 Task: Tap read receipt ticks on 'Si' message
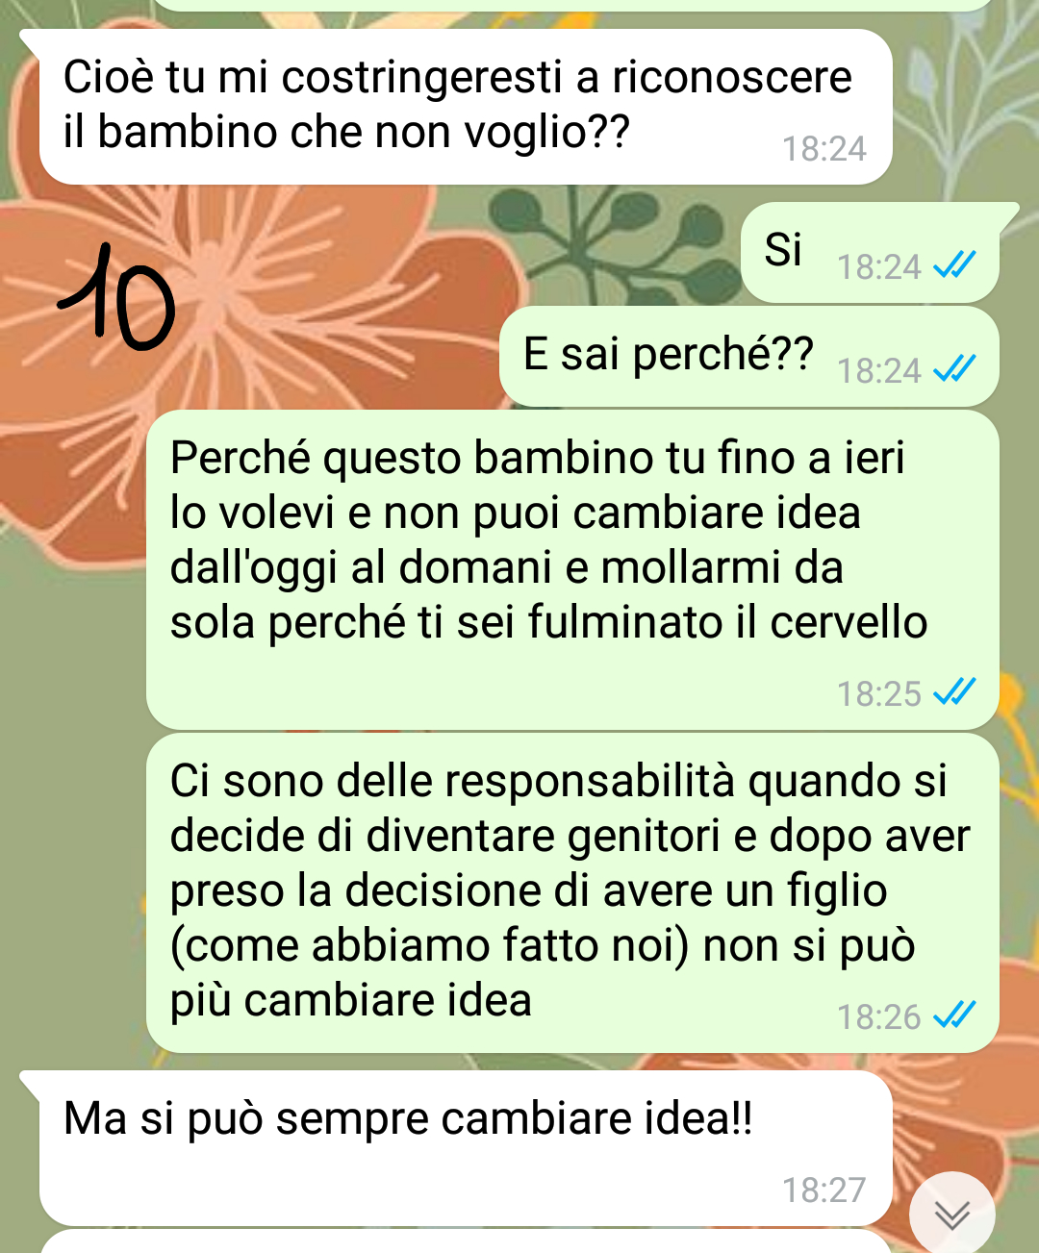click(955, 264)
